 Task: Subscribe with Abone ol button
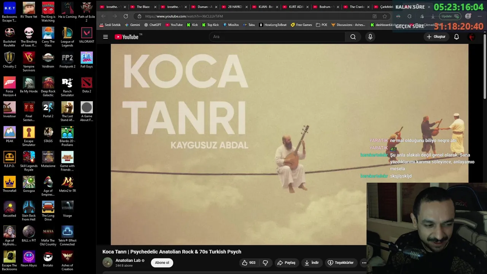point(162,263)
